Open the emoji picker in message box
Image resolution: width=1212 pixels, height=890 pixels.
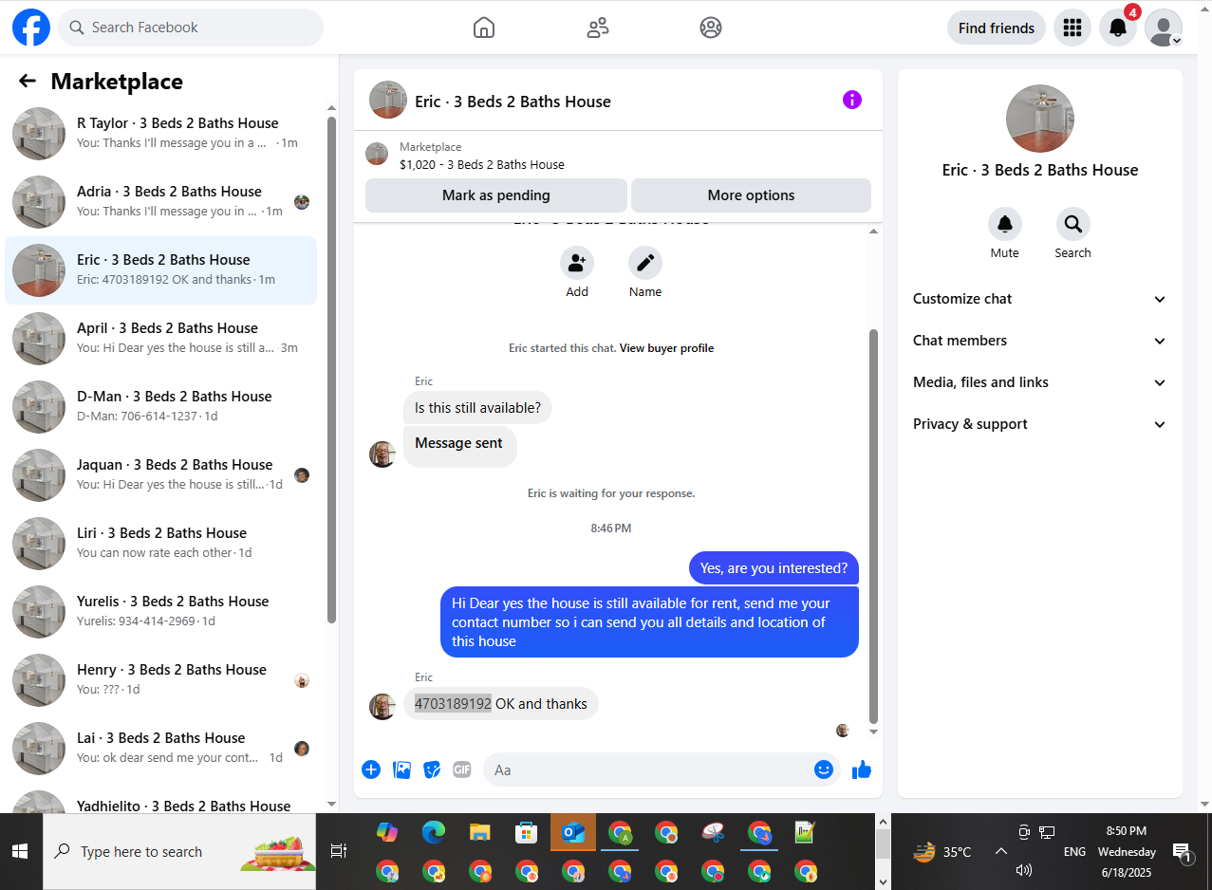[x=824, y=769]
